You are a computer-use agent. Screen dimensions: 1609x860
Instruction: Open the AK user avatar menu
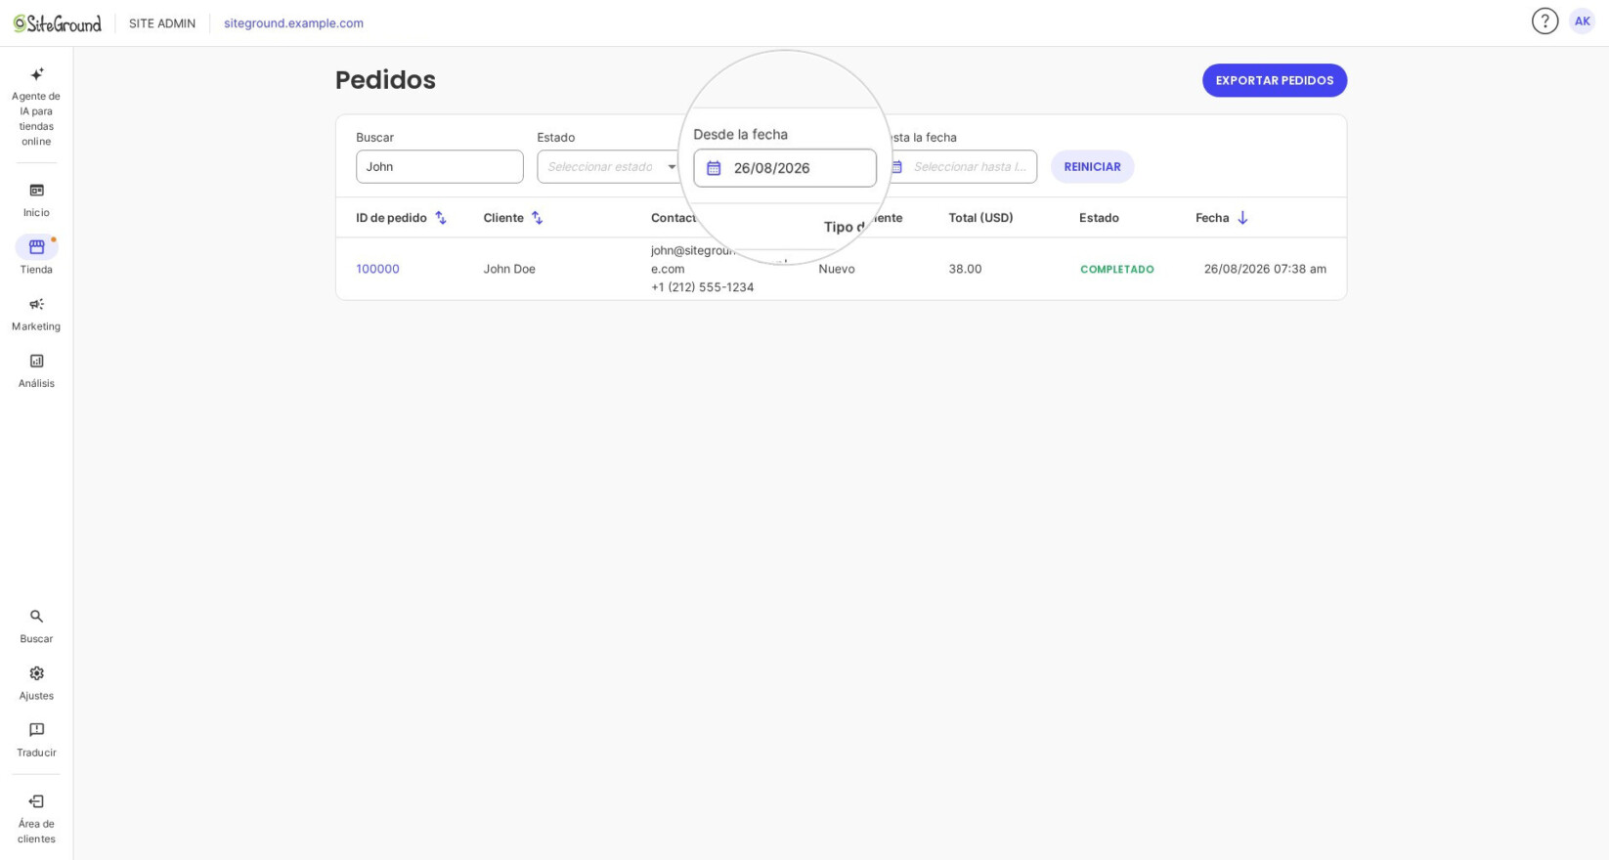point(1582,21)
